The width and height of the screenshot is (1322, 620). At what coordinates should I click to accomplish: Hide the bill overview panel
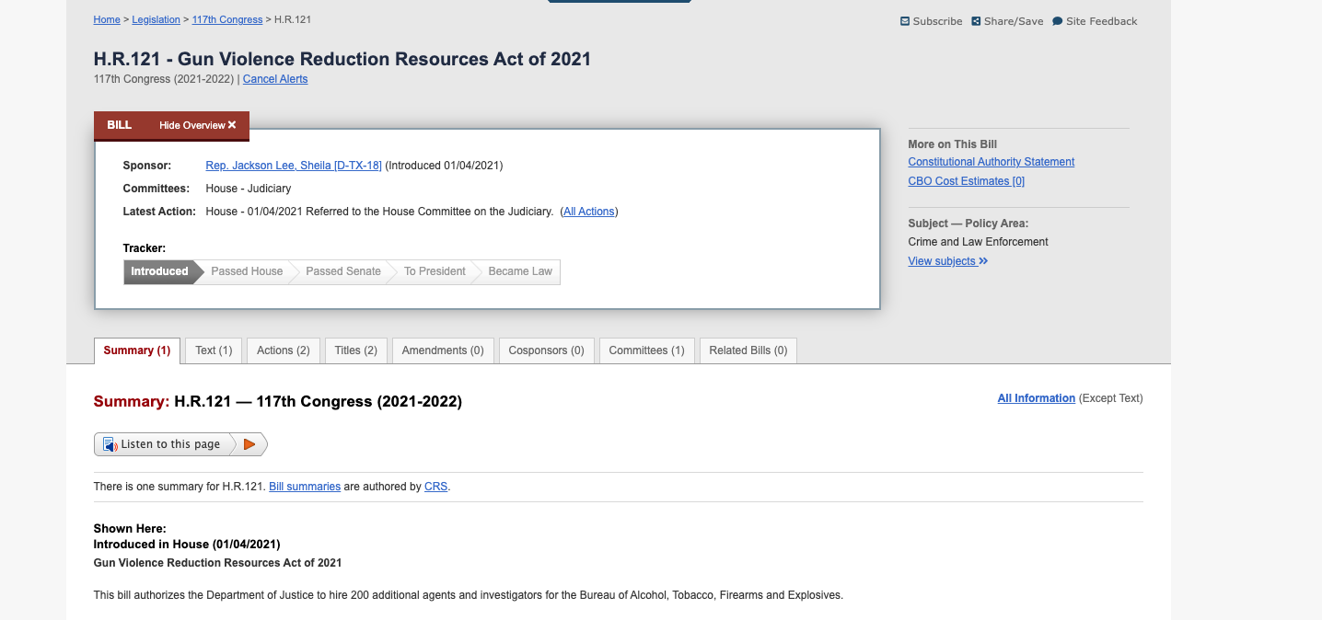click(x=197, y=125)
